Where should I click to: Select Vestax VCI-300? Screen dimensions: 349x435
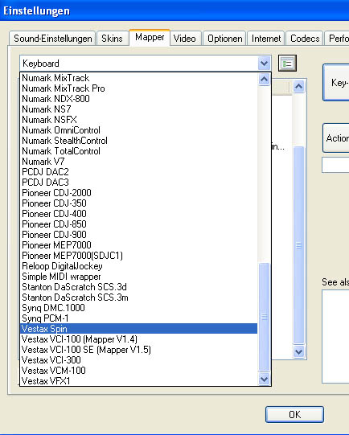138,360
